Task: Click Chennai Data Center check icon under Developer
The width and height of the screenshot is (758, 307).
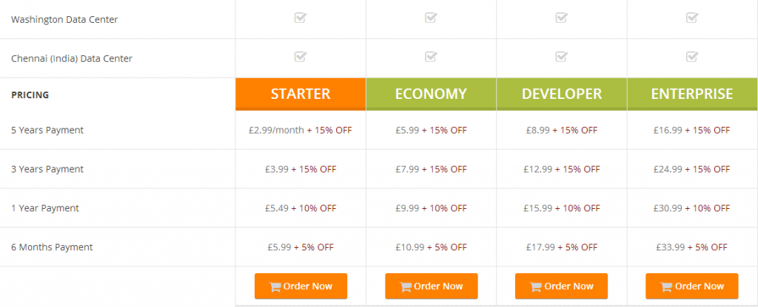Action: [561, 57]
